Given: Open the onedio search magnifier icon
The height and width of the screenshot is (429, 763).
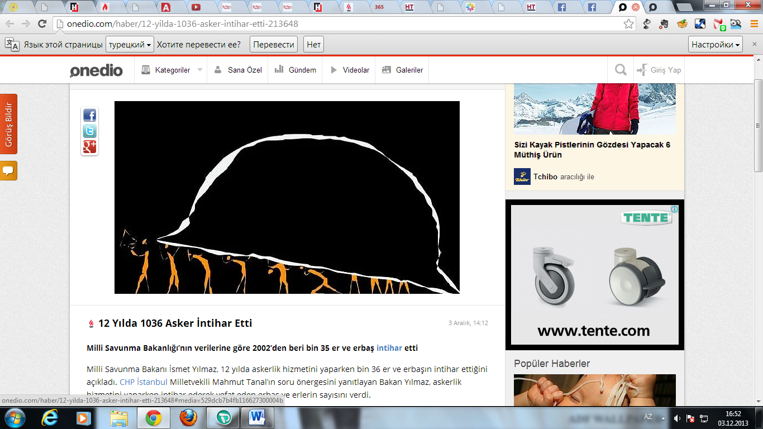Looking at the screenshot, I should click(x=621, y=70).
